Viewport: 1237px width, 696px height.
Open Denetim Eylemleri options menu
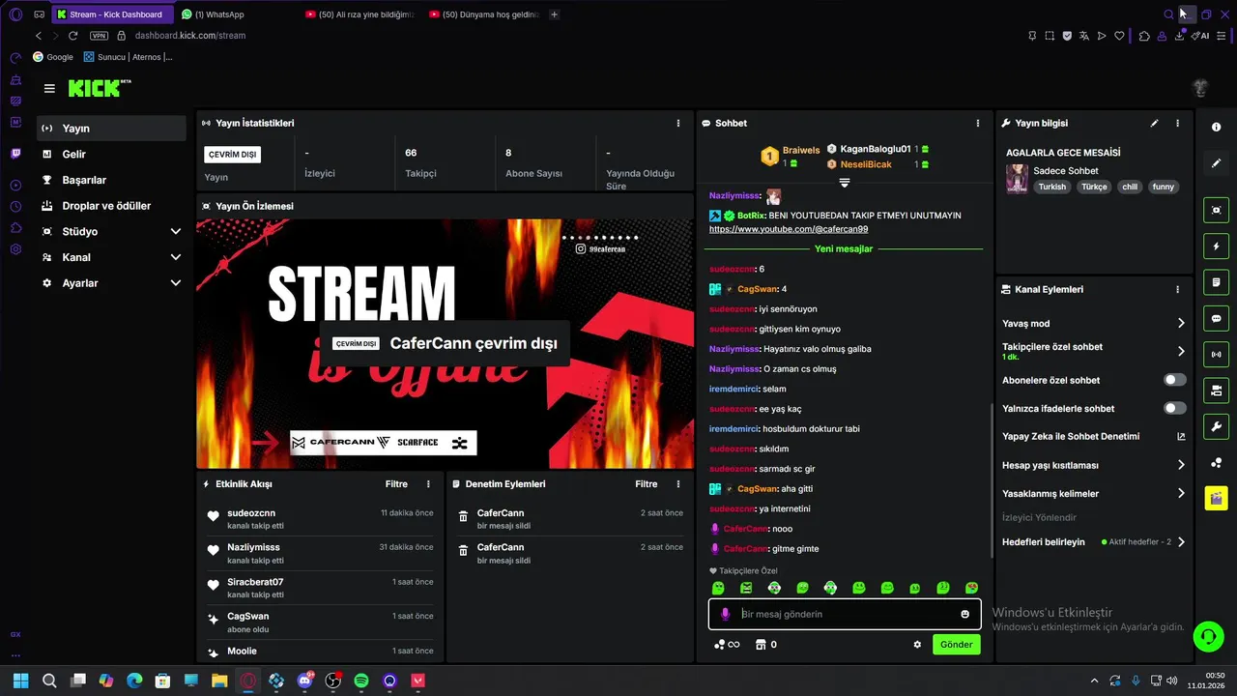[x=678, y=484]
